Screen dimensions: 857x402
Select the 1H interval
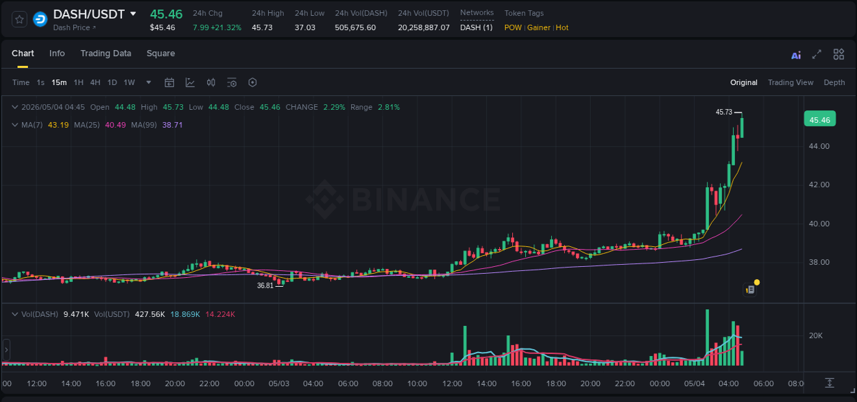tap(78, 82)
